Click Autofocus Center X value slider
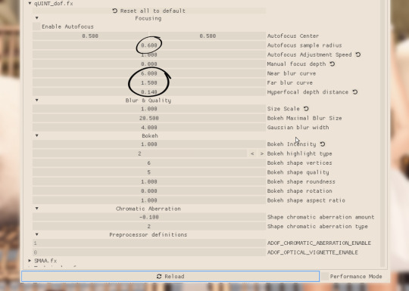Viewport: 409px width, 291px height. [x=90, y=36]
